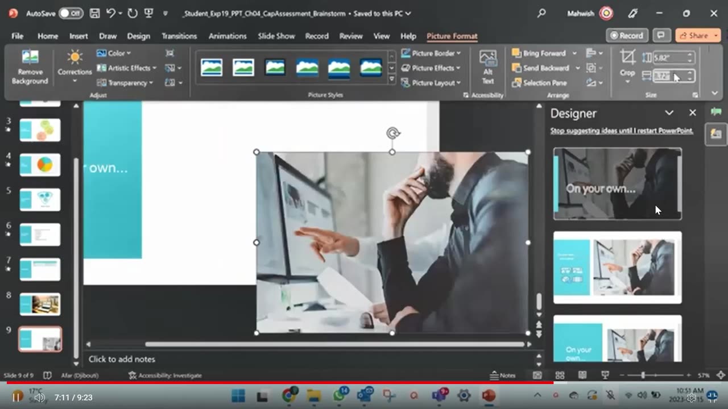Open search magnifier in title bar

tap(541, 13)
